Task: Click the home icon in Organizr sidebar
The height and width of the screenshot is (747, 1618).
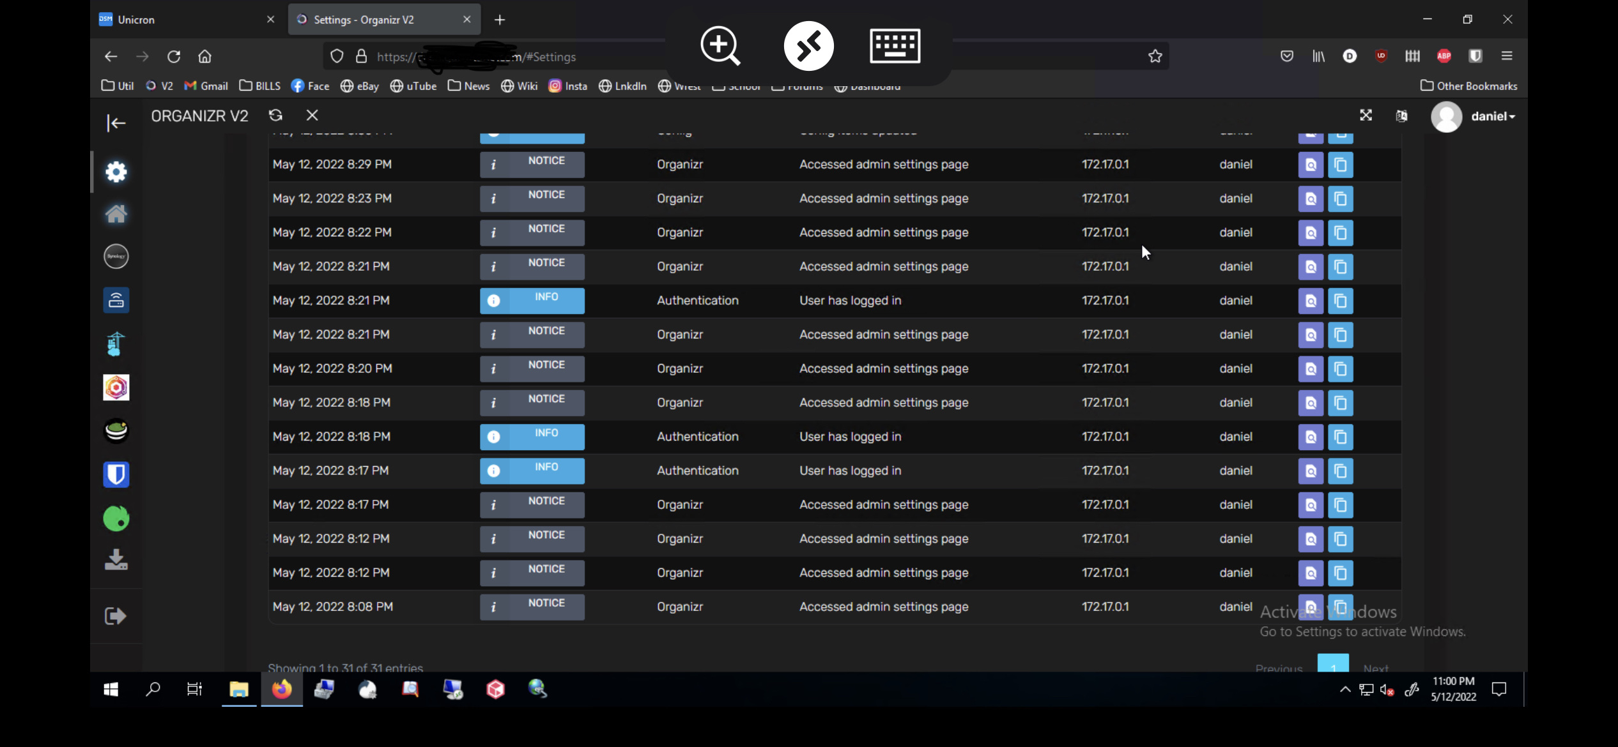Action: pos(116,214)
